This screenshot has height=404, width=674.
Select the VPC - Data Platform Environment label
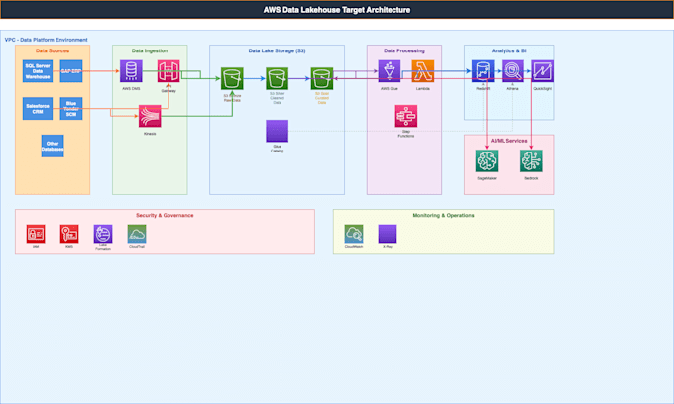pyautogui.click(x=46, y=40)
